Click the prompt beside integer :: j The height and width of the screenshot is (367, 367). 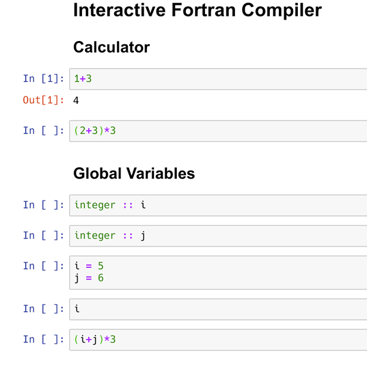click(x=43, y=235)
